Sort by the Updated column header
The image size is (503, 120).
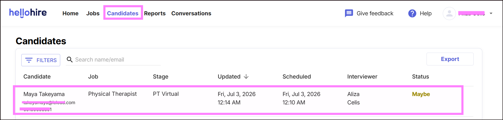(229, 77)
